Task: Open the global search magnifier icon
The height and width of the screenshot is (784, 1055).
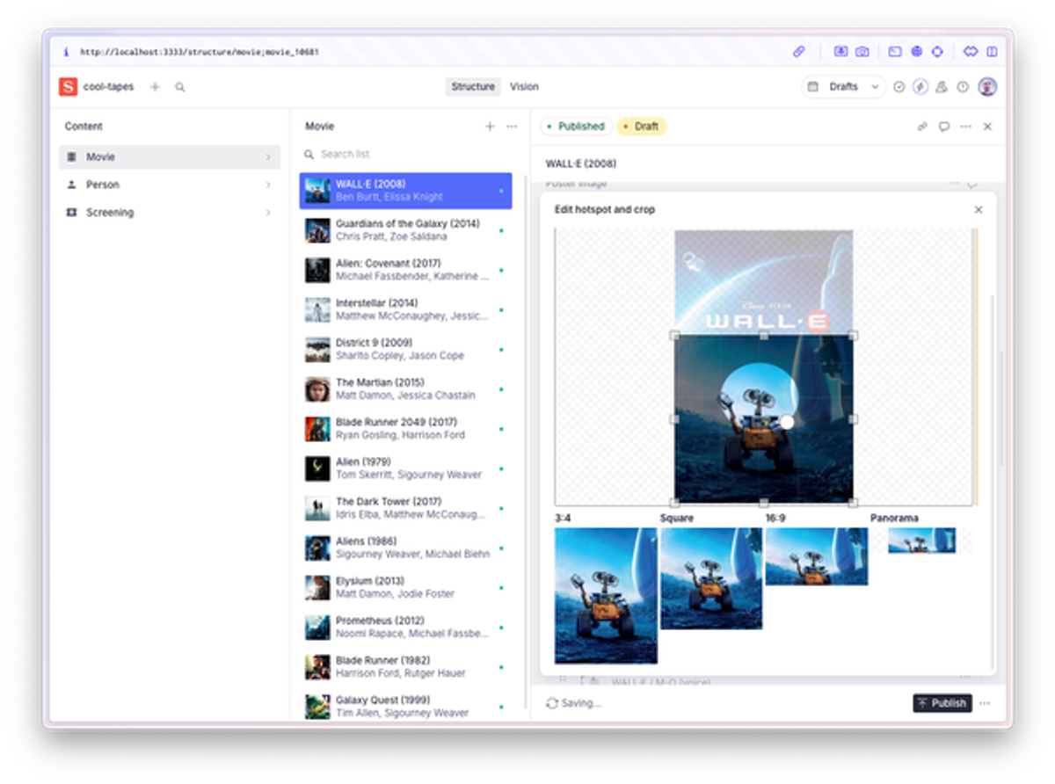Action: 180,87
